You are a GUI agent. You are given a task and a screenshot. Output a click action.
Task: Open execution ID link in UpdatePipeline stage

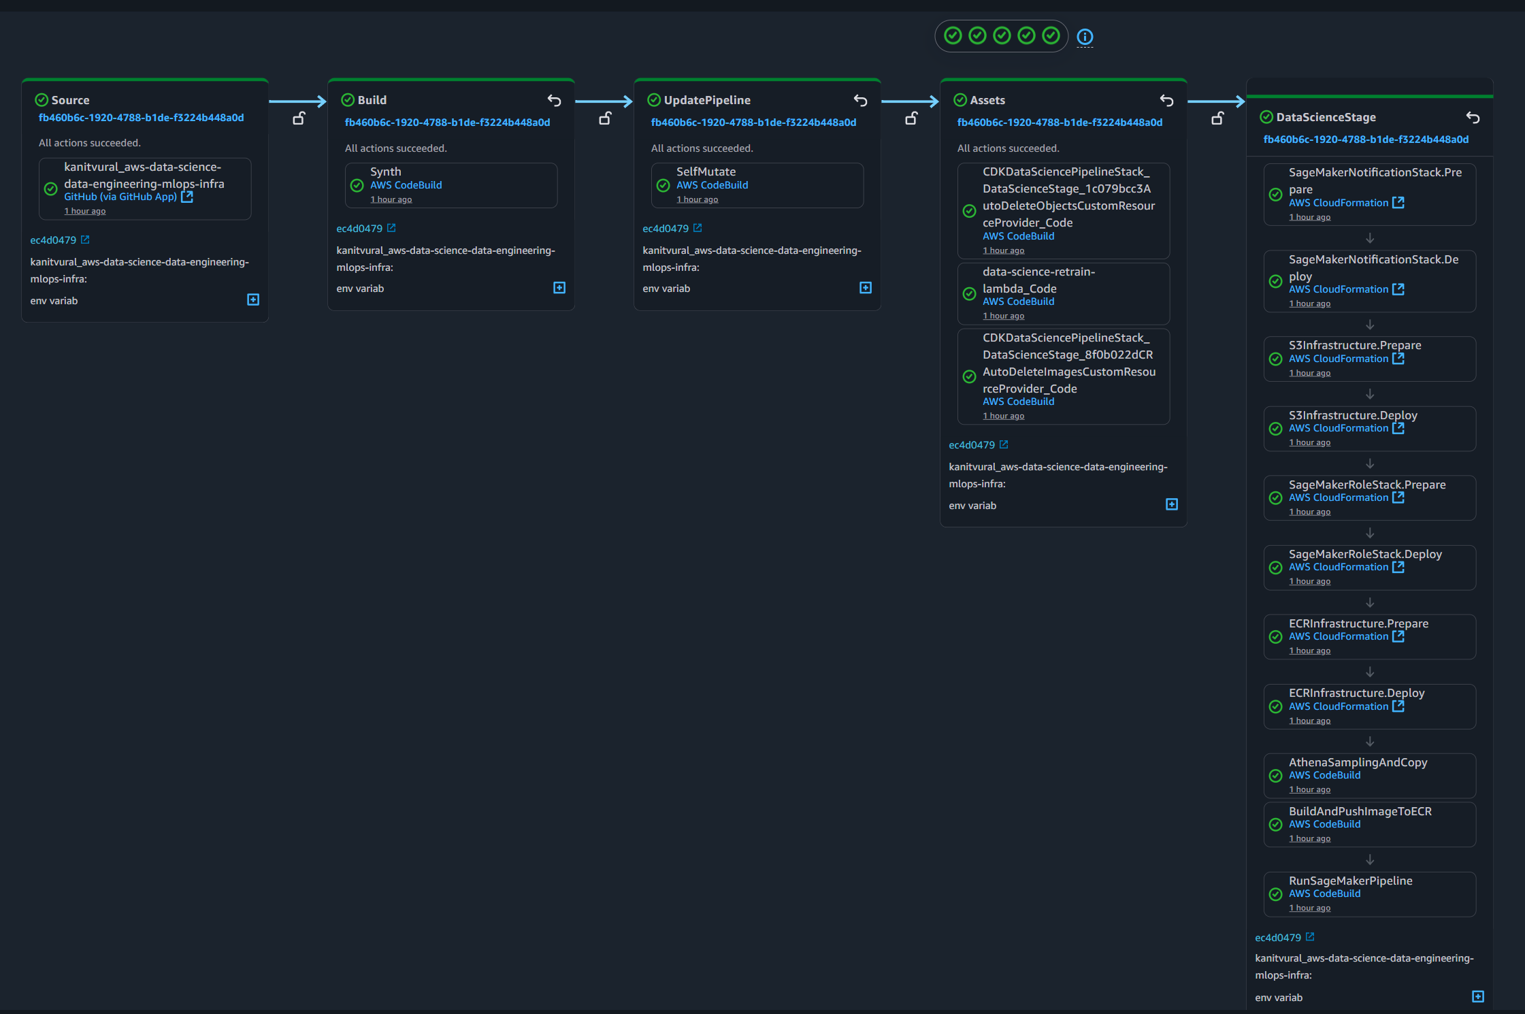(753, 122)
